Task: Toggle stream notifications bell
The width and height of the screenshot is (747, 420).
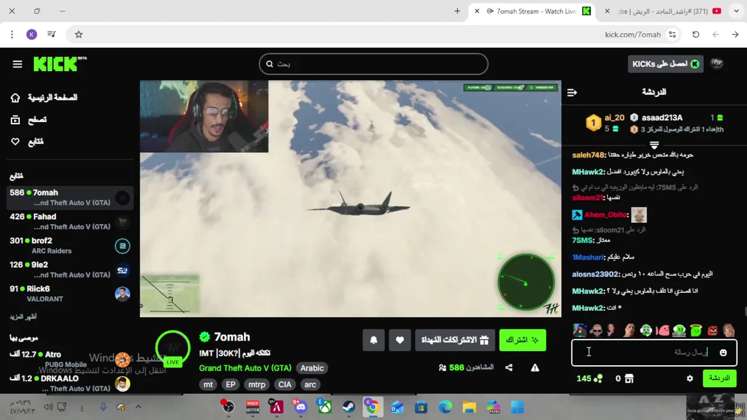Action: click(x=373, y=340)
